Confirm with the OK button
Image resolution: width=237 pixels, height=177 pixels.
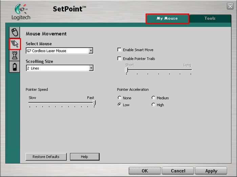(145, 171)
